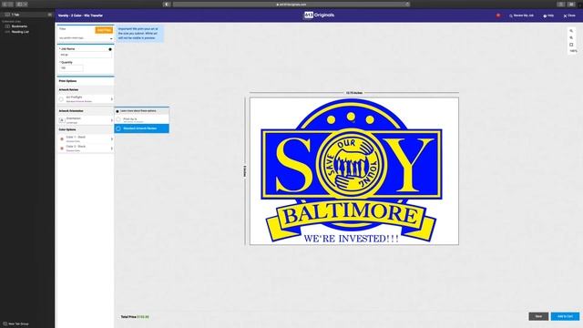
Task: Select Standard Artwork Review option
Action: click(x=142, y=128)
